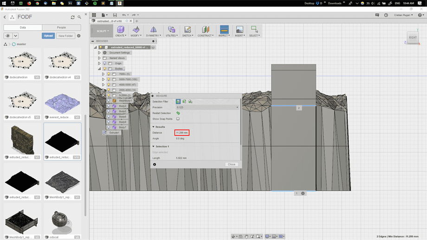Viewport: 427px width, 240px height.
Task: Open the Symmetry tool icon
Action: (153, 31)
